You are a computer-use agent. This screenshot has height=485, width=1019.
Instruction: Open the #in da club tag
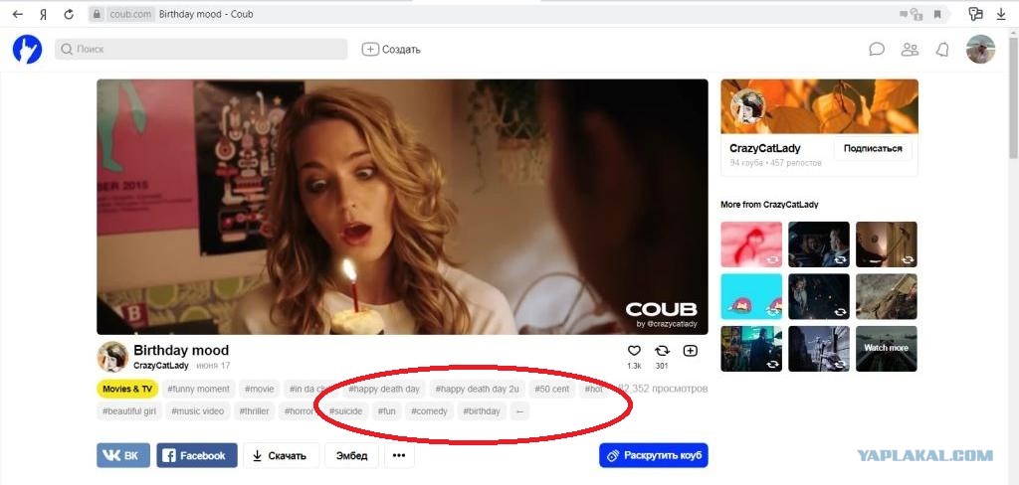(x=313, y=389)
